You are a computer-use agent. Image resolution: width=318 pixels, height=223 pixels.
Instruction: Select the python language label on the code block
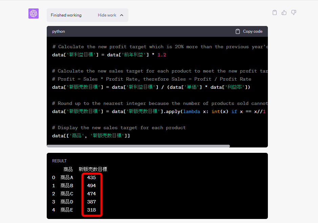(58, 31)
